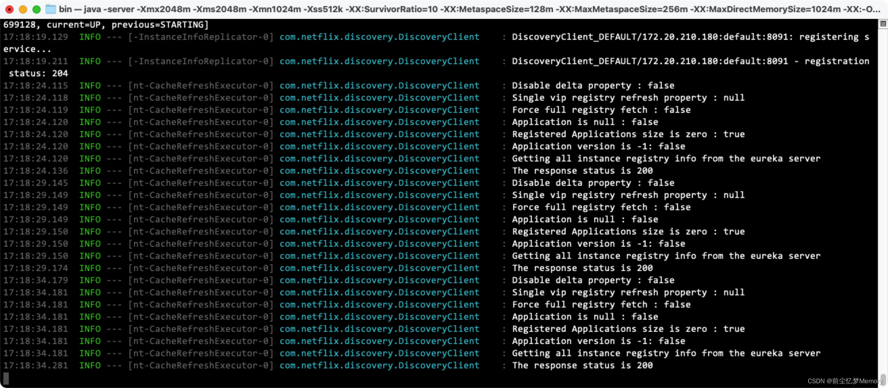This screenshot has width=888, height=388.
Task: Click the 'status: 204' wrapped line text
Action: click(38, 73)
